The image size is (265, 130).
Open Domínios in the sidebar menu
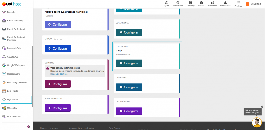pyautogui.click(x=12, y=12)
